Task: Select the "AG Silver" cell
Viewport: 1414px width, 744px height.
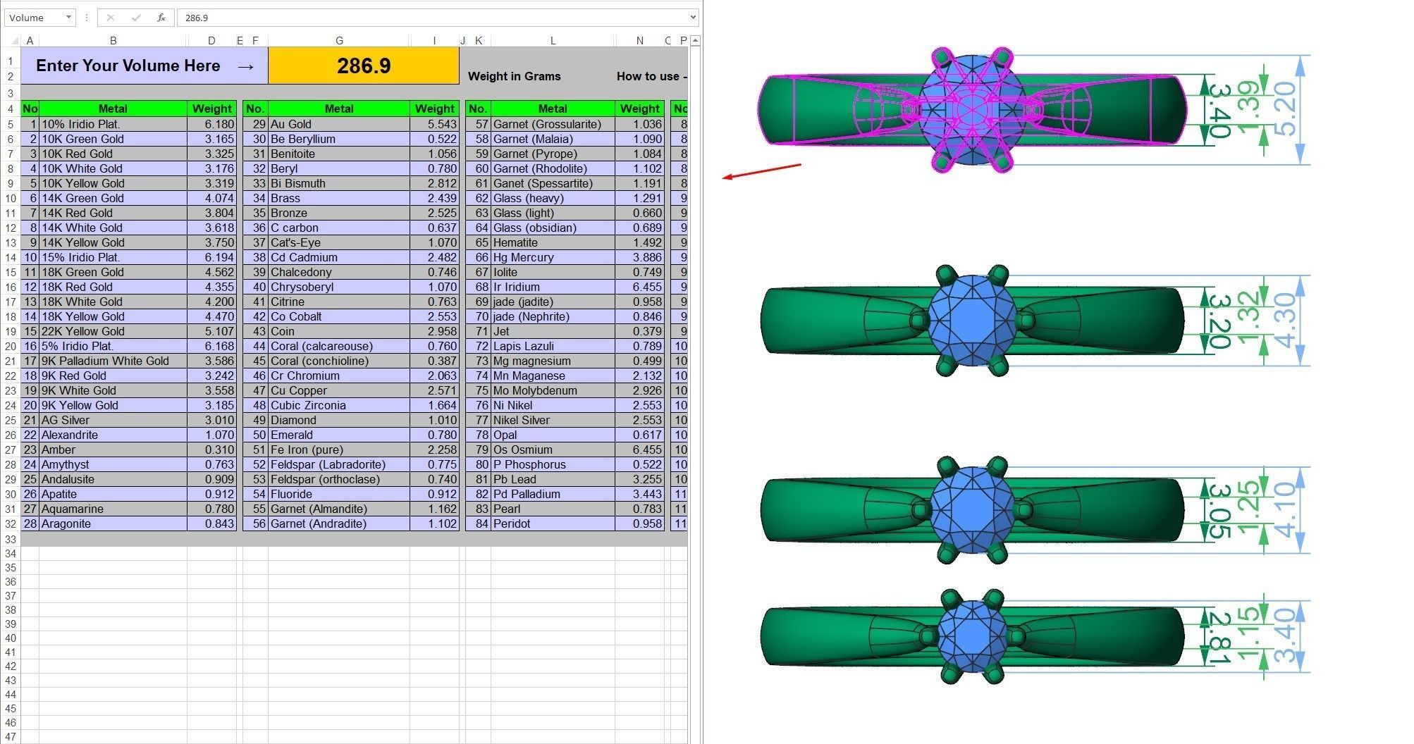Action: 113,420
